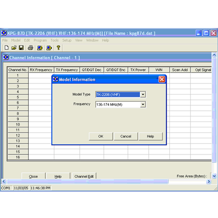Viewport: 218px width, 218px height.
Task: Click Help in Model Information dialog
Action: coord(150,136)
